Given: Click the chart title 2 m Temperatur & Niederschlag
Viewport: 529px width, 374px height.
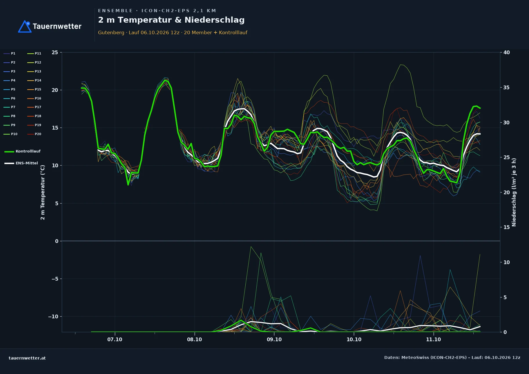Looking at the screenshot, I should pos(171,20).
